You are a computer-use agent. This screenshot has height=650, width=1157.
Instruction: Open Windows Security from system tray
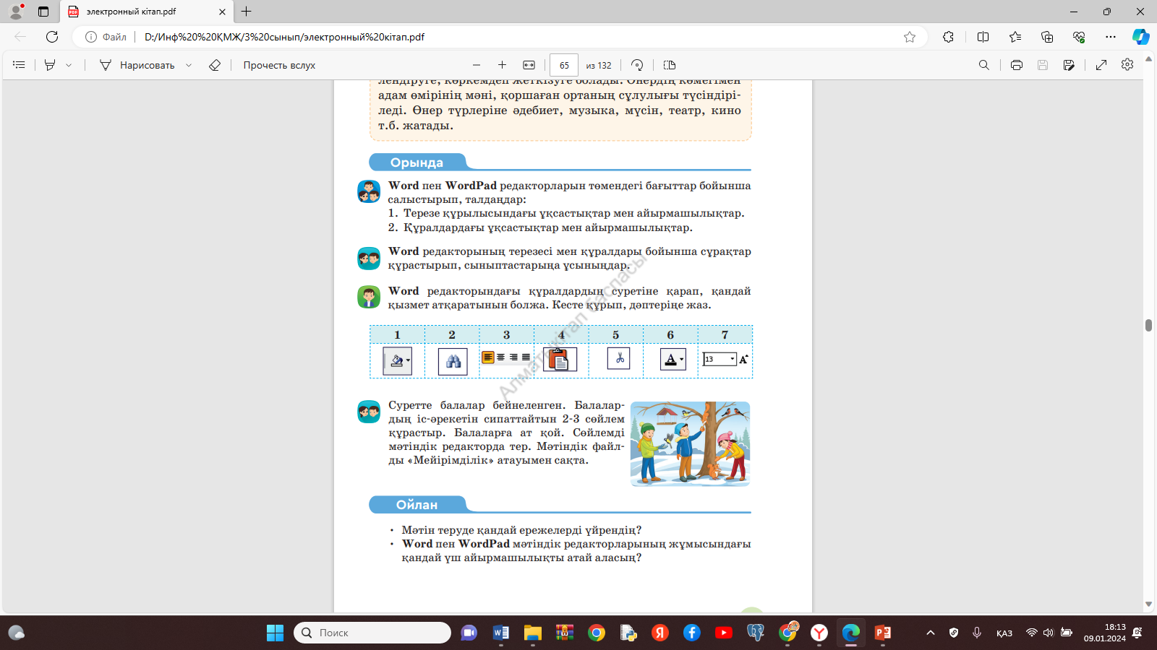tap(954, 633)
